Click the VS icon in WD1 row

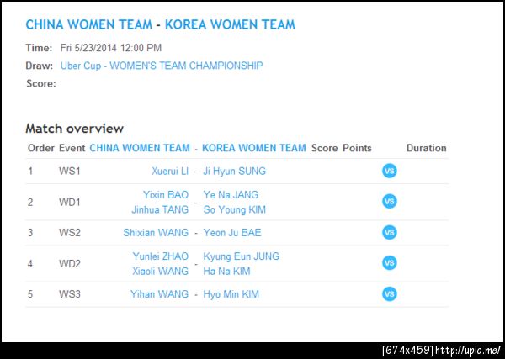[x=389, y=202]
